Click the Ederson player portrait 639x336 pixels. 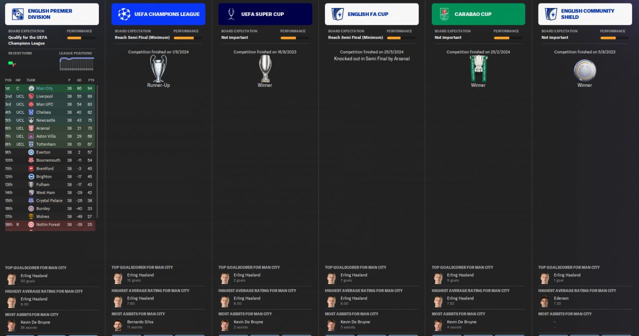click(x=544, y=301)
